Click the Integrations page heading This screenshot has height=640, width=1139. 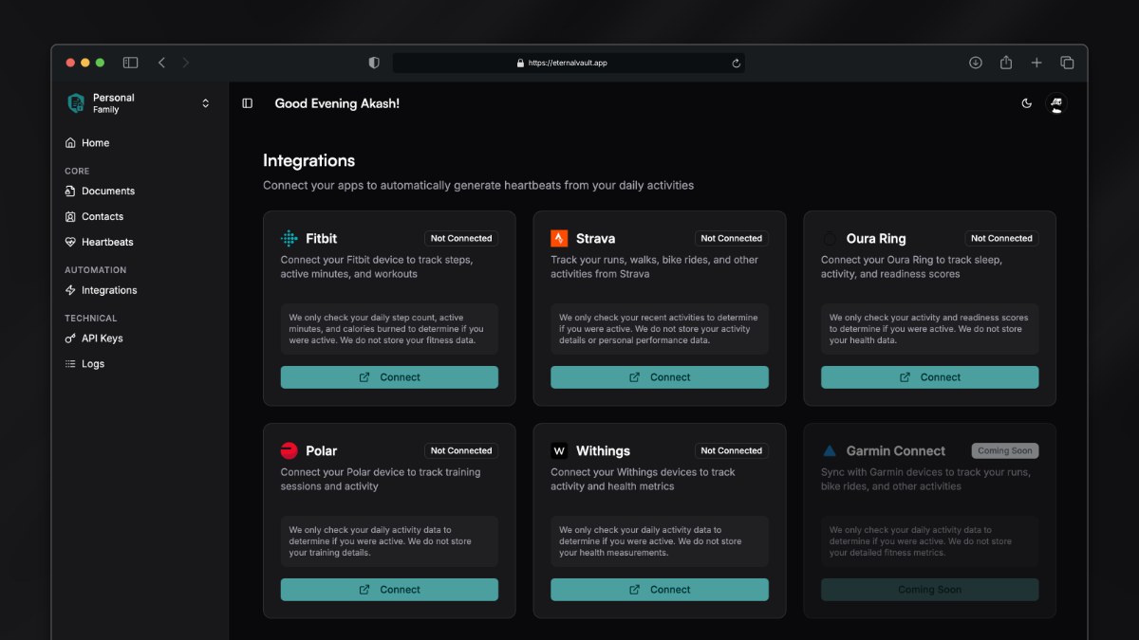(309, 161)
